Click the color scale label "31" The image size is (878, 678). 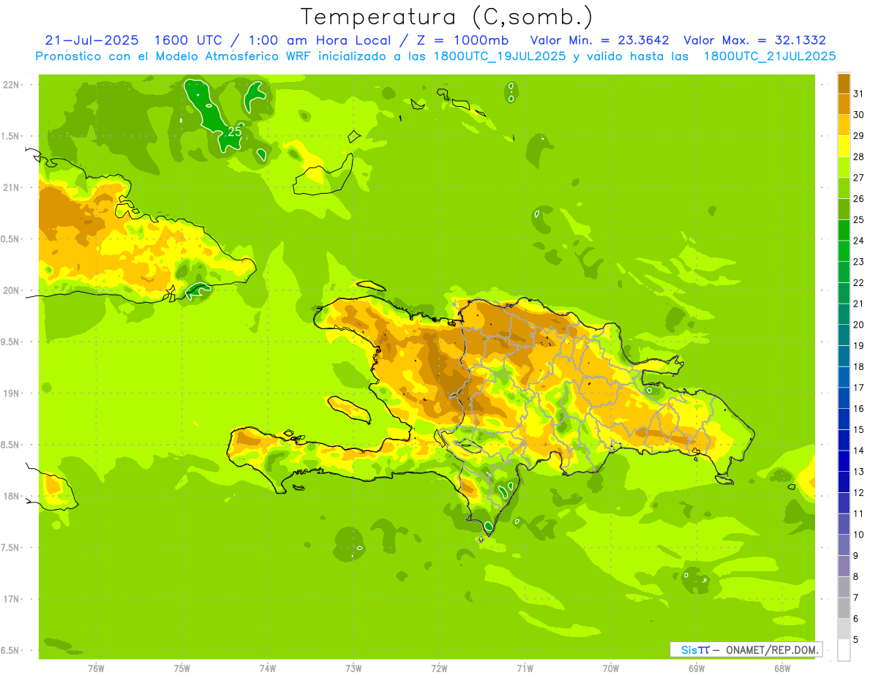(x=858, y=94)
